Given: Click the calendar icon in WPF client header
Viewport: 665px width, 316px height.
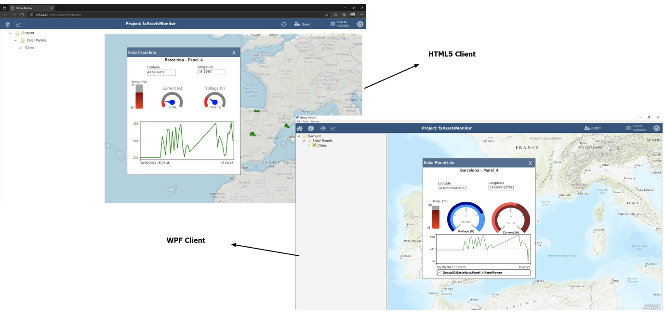Looking at the screenshot, I should (628, 128).
